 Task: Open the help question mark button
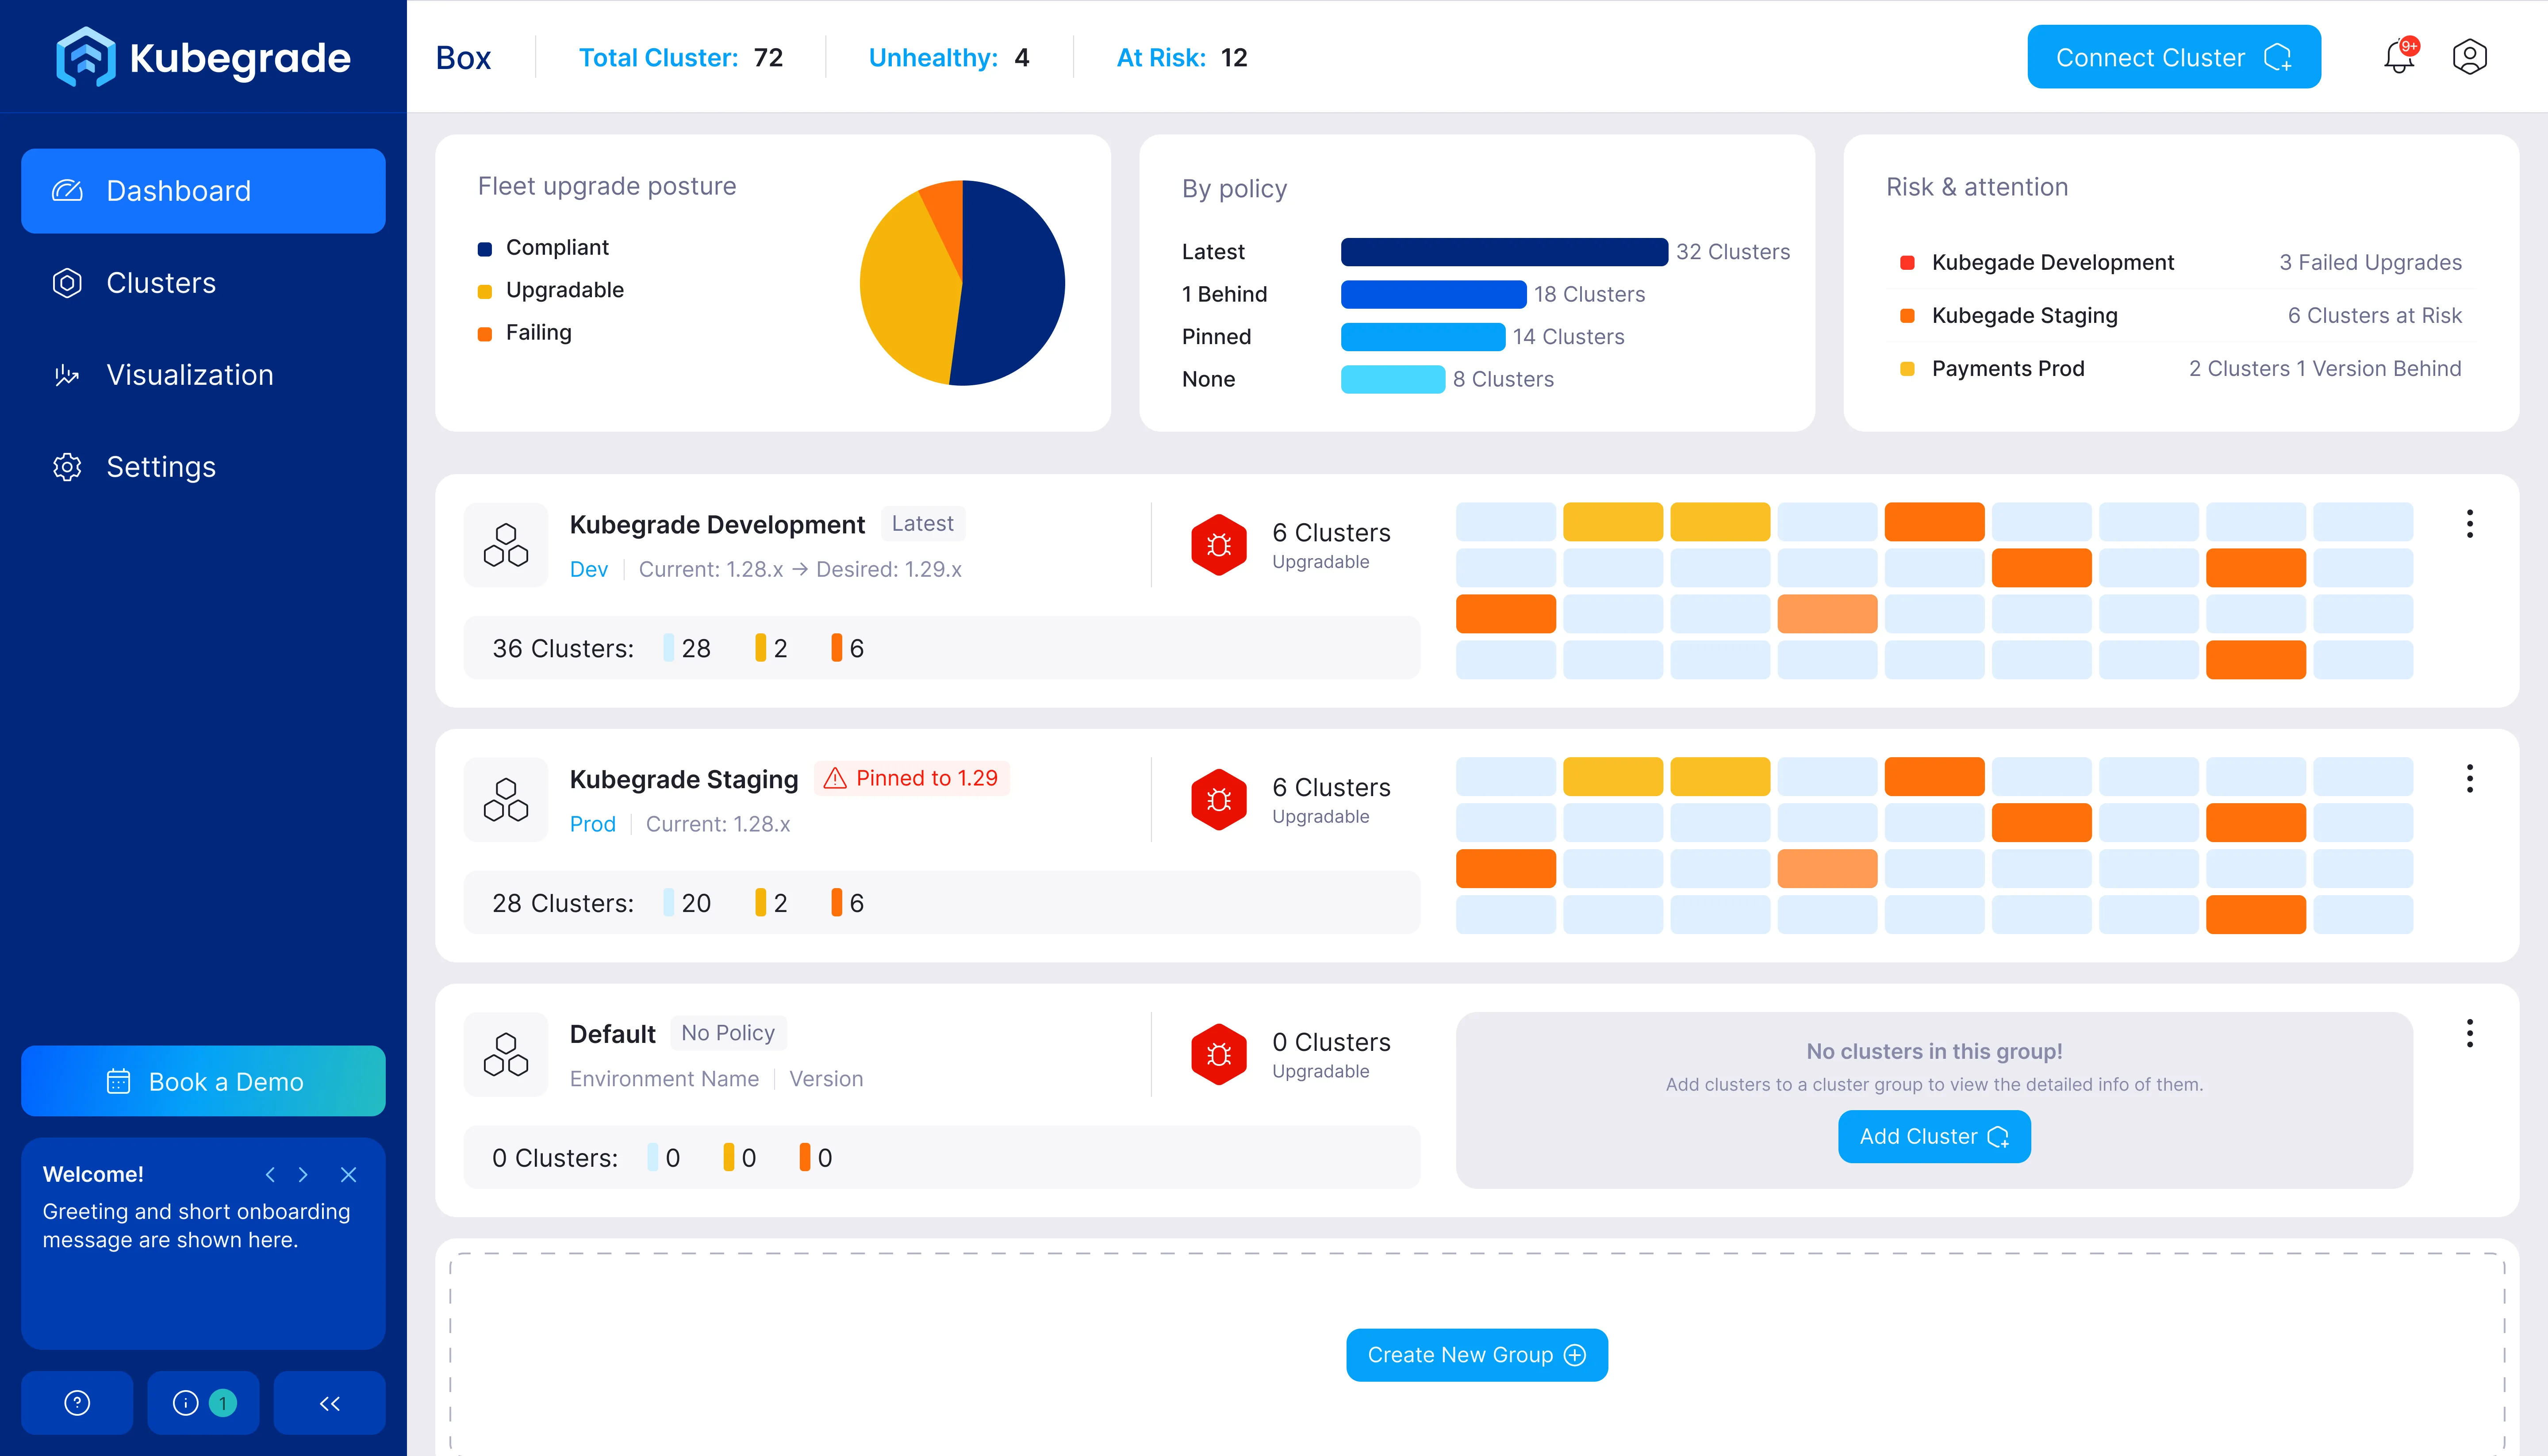click(77, 1403)
